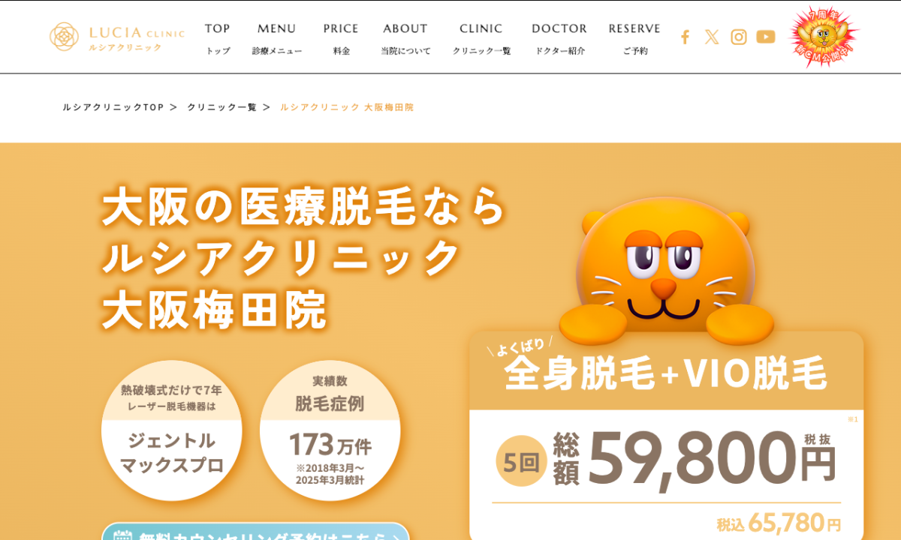Open the Facebook social icon
This screenshot has width=901, height=540.
685,37
